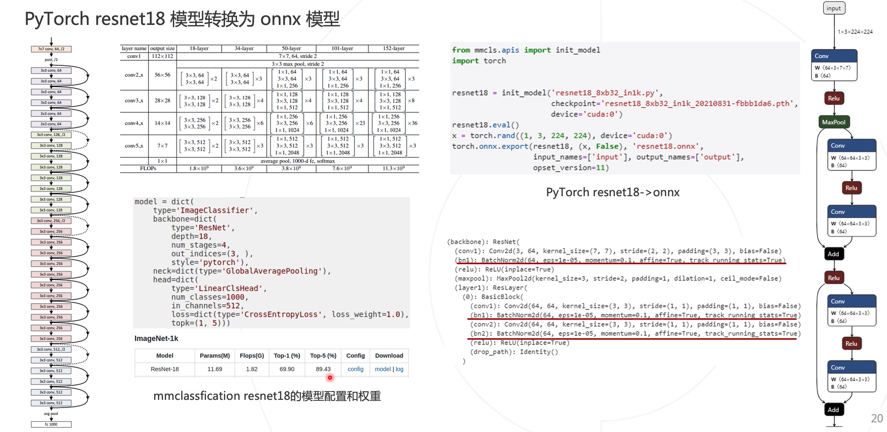The height and width of the screenshot is (432, 887).
Task: Click the '1.8×10⁹' FLOPs value
Action: (x=199, y=168)
